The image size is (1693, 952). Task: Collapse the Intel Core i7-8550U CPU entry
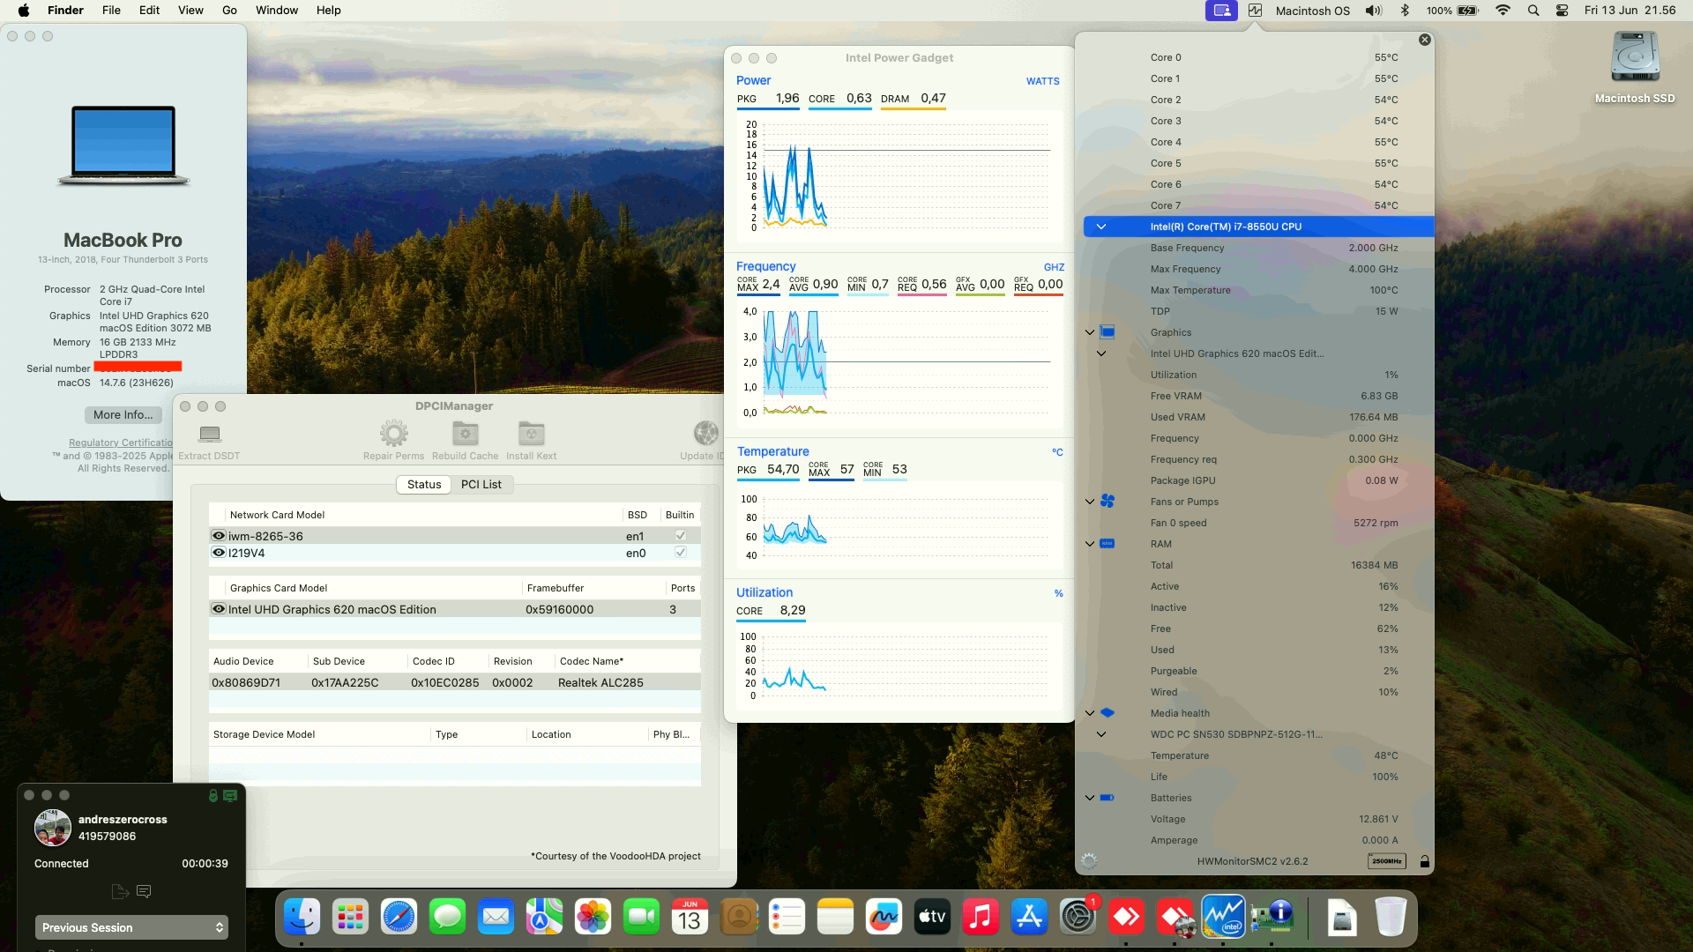tap(1100, 226)
